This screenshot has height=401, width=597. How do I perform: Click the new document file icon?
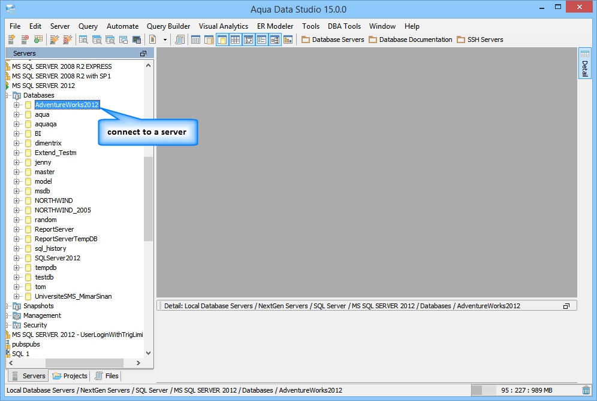153,40
